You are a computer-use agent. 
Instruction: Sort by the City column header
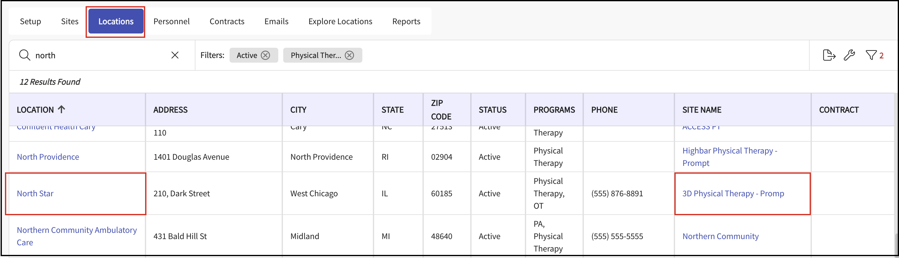[298, 109]
